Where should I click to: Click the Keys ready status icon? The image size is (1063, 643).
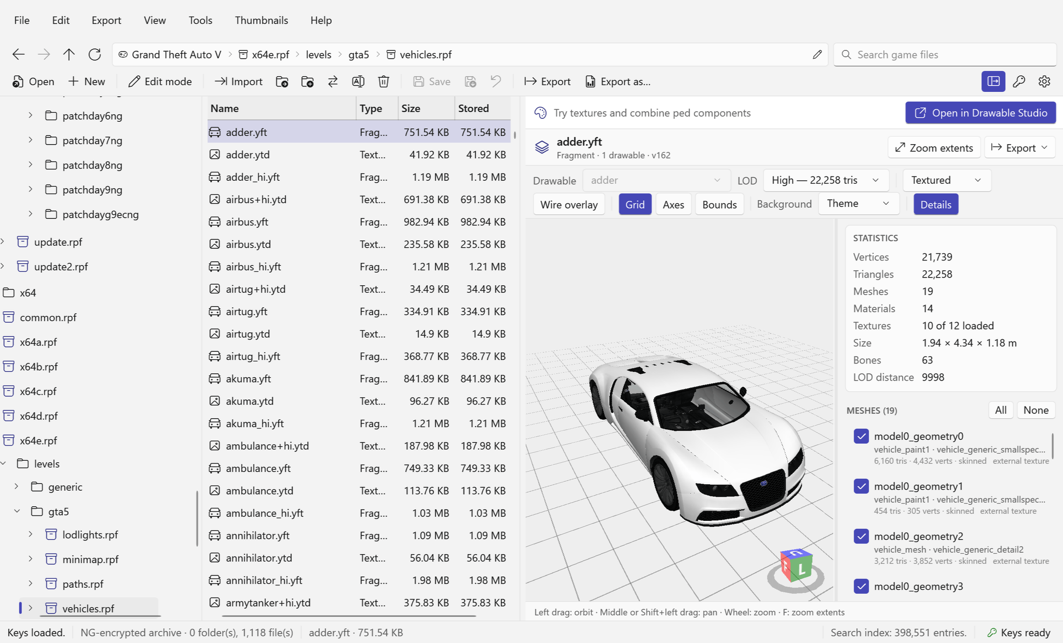pos(992,632)
